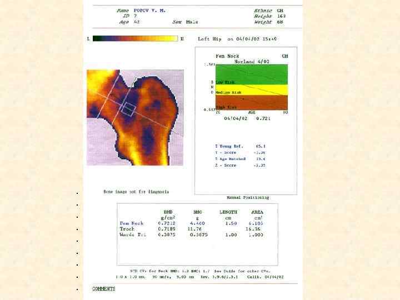
Task: Click the Manual Positioning label
Action: coord(248,197)
